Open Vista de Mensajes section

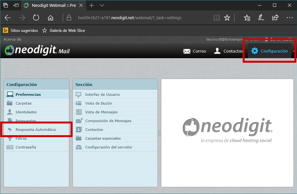point(115,112)
